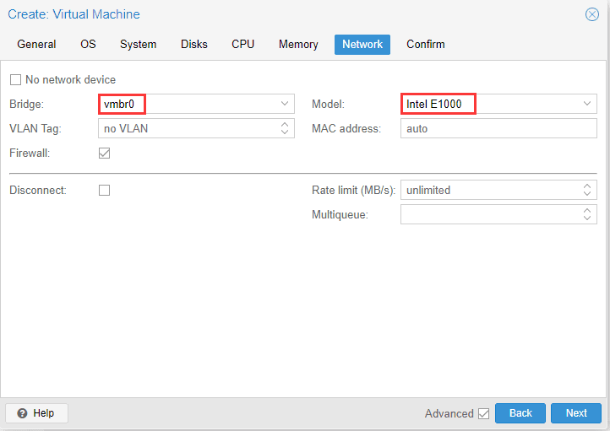Go to the Disks tab
Viewport: 610px width, 431px height.
[194, 44]
